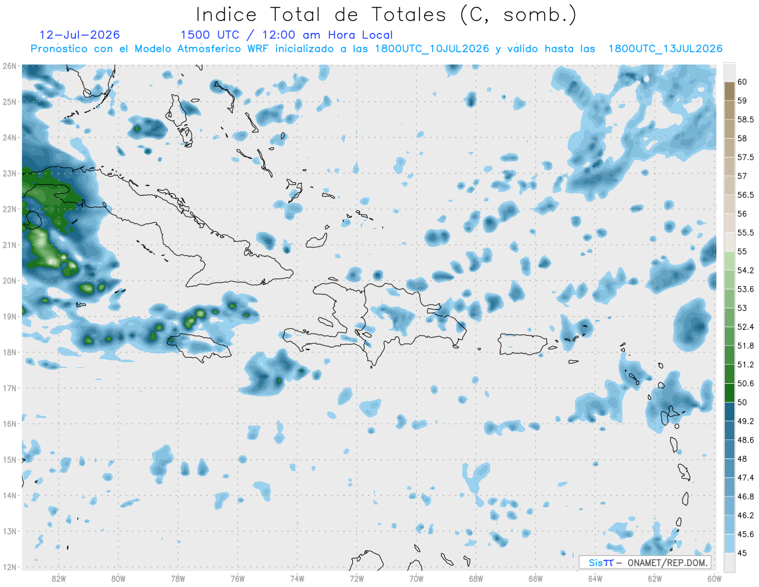
Task: Click the '13N' latitude label
Action: tap(9, 531)
